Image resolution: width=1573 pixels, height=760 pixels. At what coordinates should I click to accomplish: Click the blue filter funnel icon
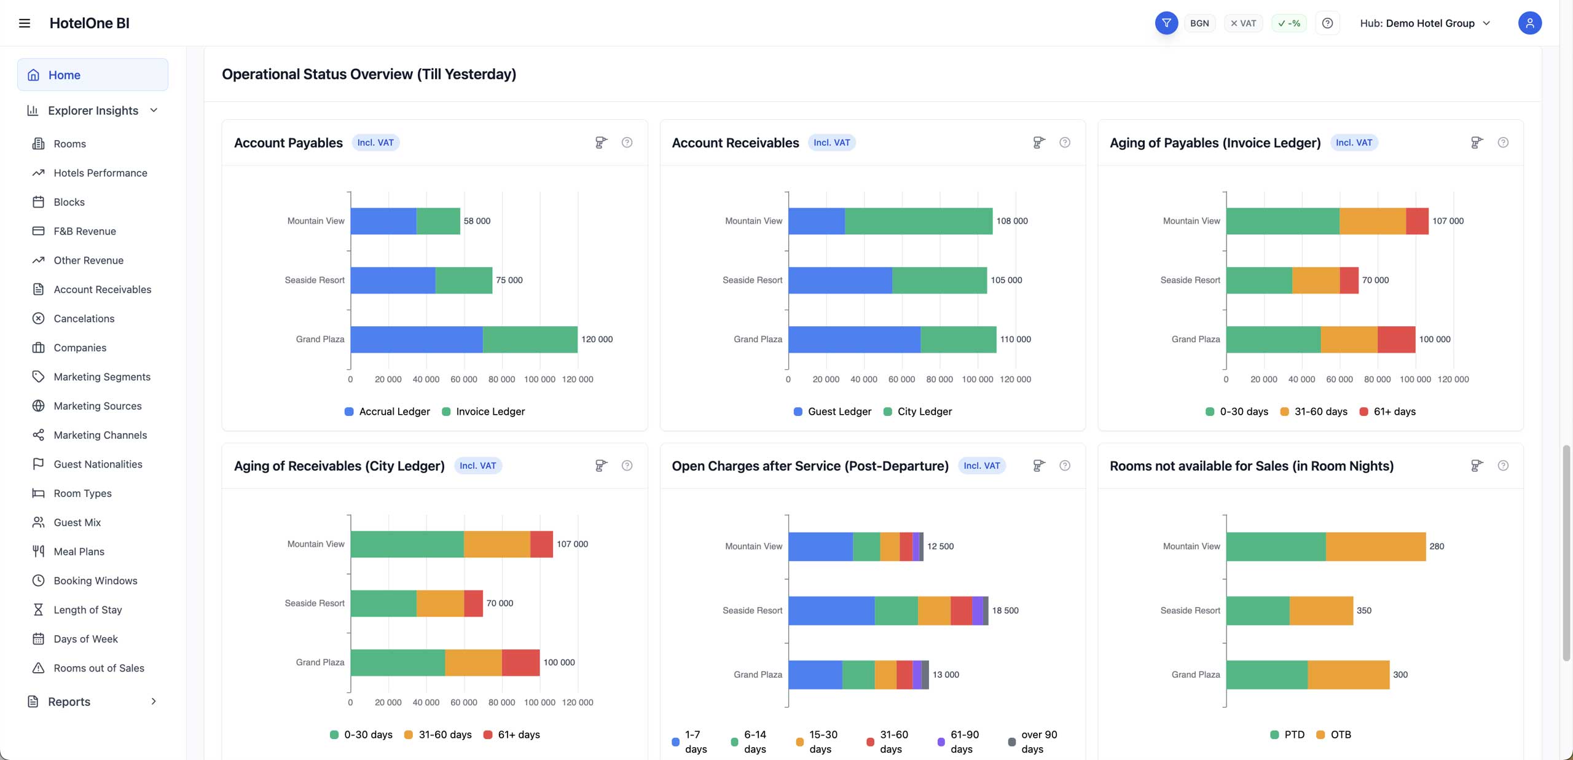(1166, 23)
